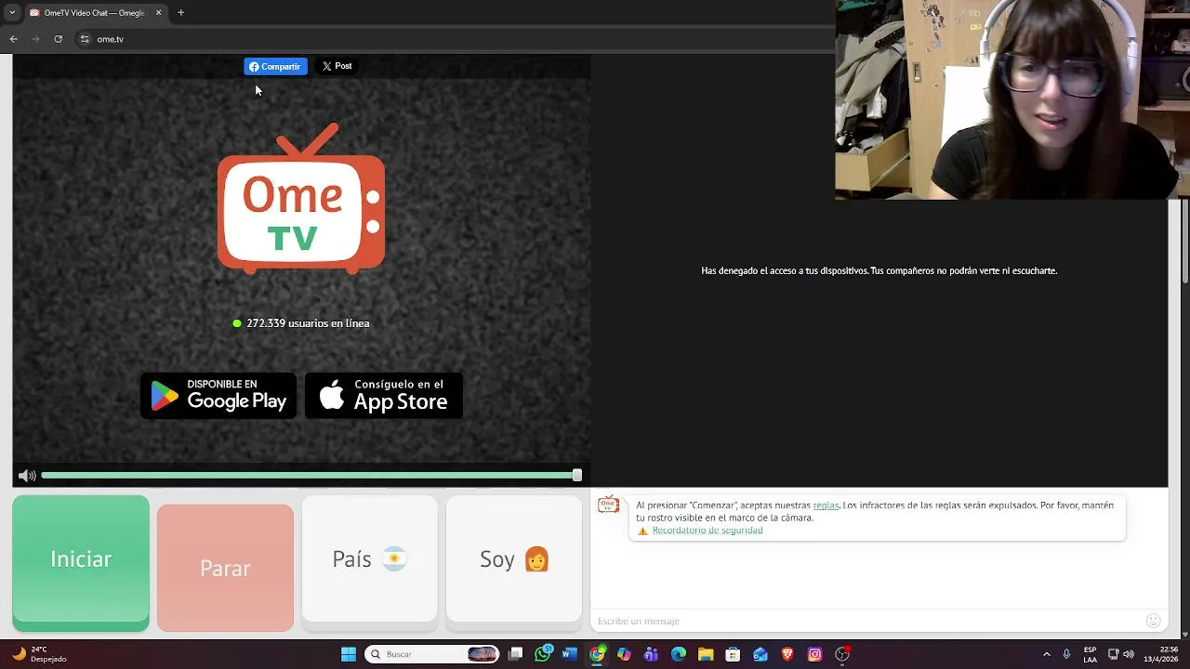Image resolution: width=1190 pixels, height=669 pixels.
Task: Click the X Post share button
Action: click(x=337, y=67)
